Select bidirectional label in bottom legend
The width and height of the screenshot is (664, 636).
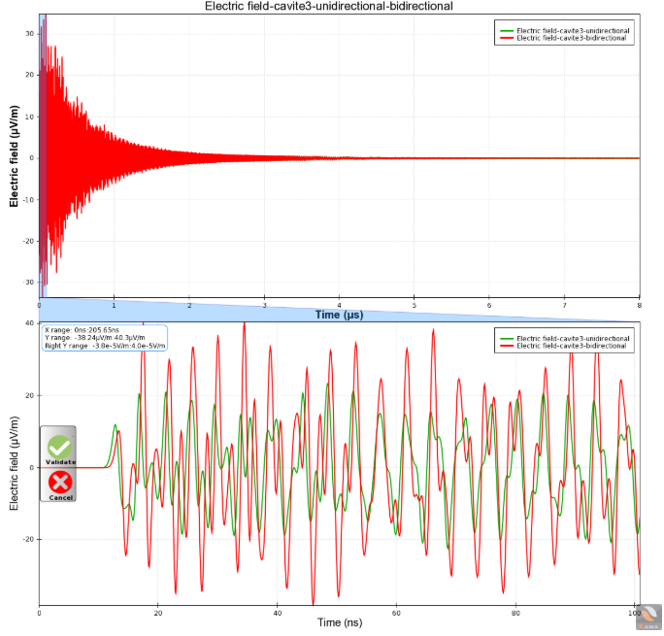click(571, 346)
